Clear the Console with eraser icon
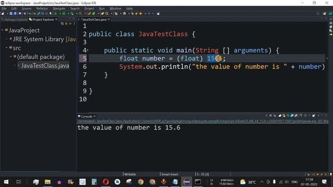 coord(280,115)
